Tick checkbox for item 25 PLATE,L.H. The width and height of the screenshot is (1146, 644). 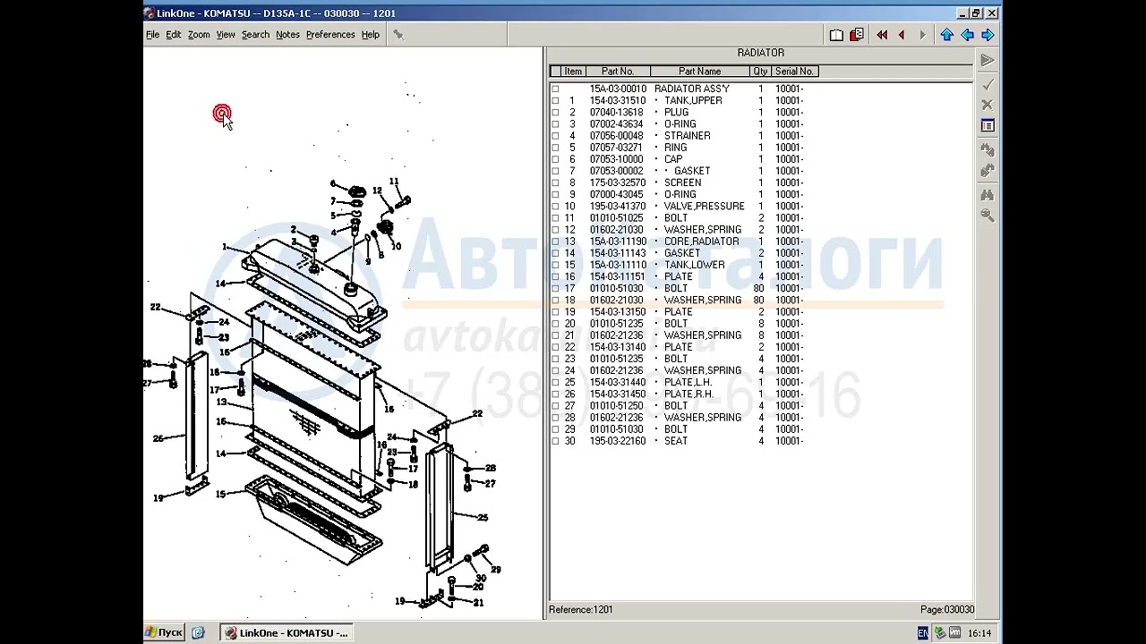pyautogui.click(x=555, y=383)
